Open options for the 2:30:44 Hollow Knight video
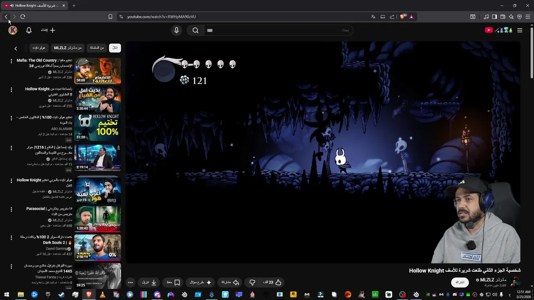This screenshot has height=300, width=534. click(11, 90)
